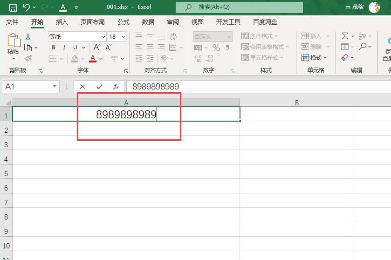
Task: Open the 字体 dialog launcher
Action: coord(126,71)
